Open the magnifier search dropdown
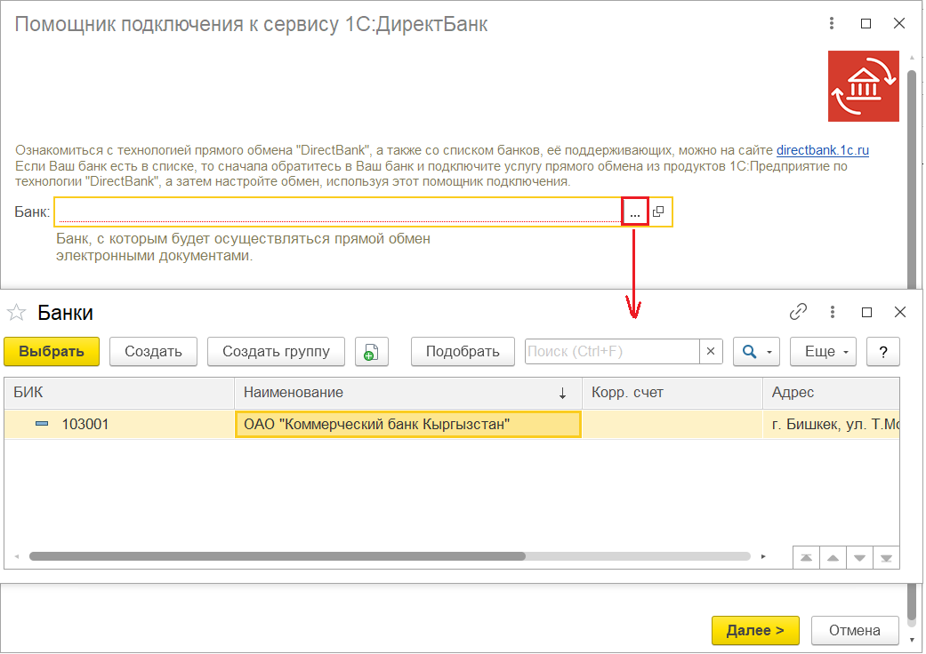The image size is (926, 654). point(756,352)
